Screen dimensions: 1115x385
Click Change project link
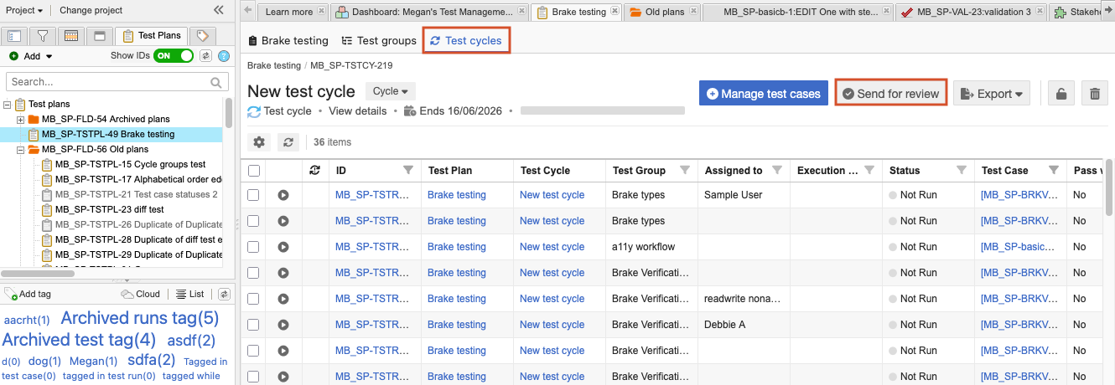(91, 10)
